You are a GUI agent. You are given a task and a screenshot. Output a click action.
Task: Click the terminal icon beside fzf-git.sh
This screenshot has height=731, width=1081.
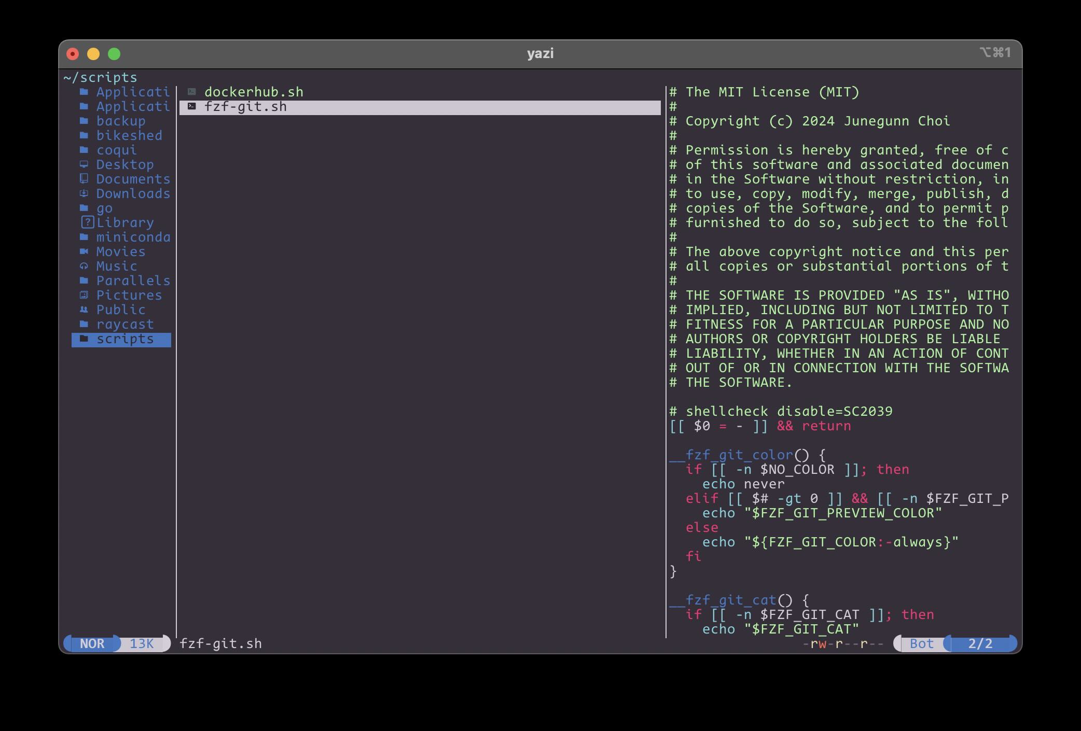point(192,106)
